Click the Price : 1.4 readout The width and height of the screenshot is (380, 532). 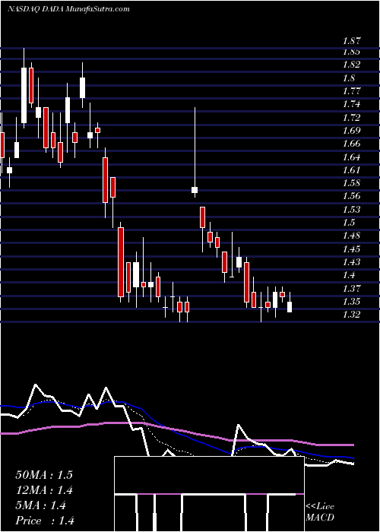pyautogui.click(x=45, y=521)
